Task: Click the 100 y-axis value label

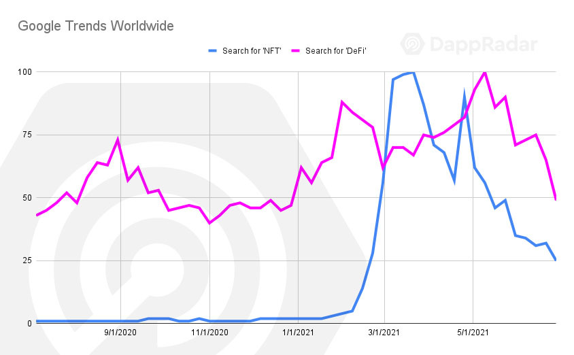Action: 24,71
